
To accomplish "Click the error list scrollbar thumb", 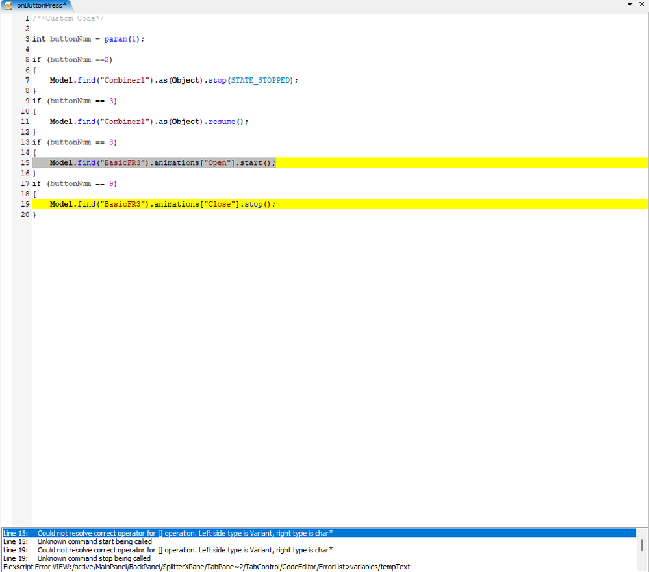I will (x=642, y=545).
